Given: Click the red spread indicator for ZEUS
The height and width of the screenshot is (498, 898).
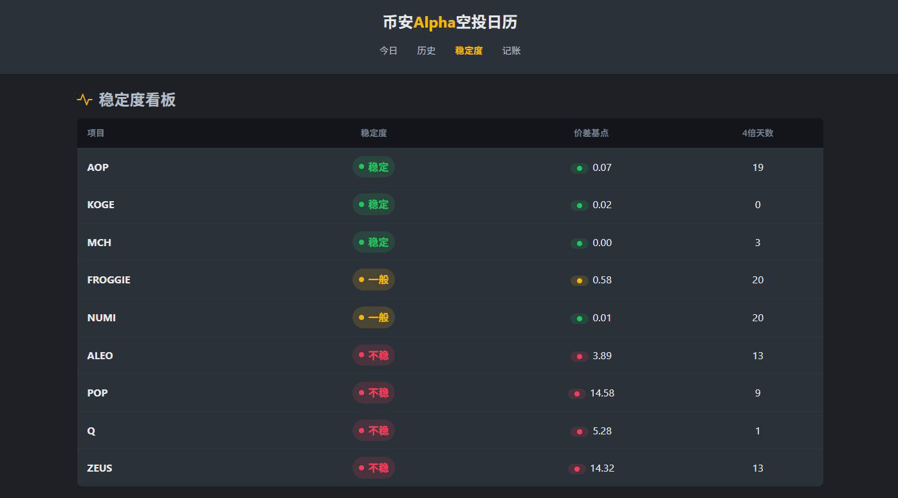Looking at the screenshot, I should [x=576, y=469].
